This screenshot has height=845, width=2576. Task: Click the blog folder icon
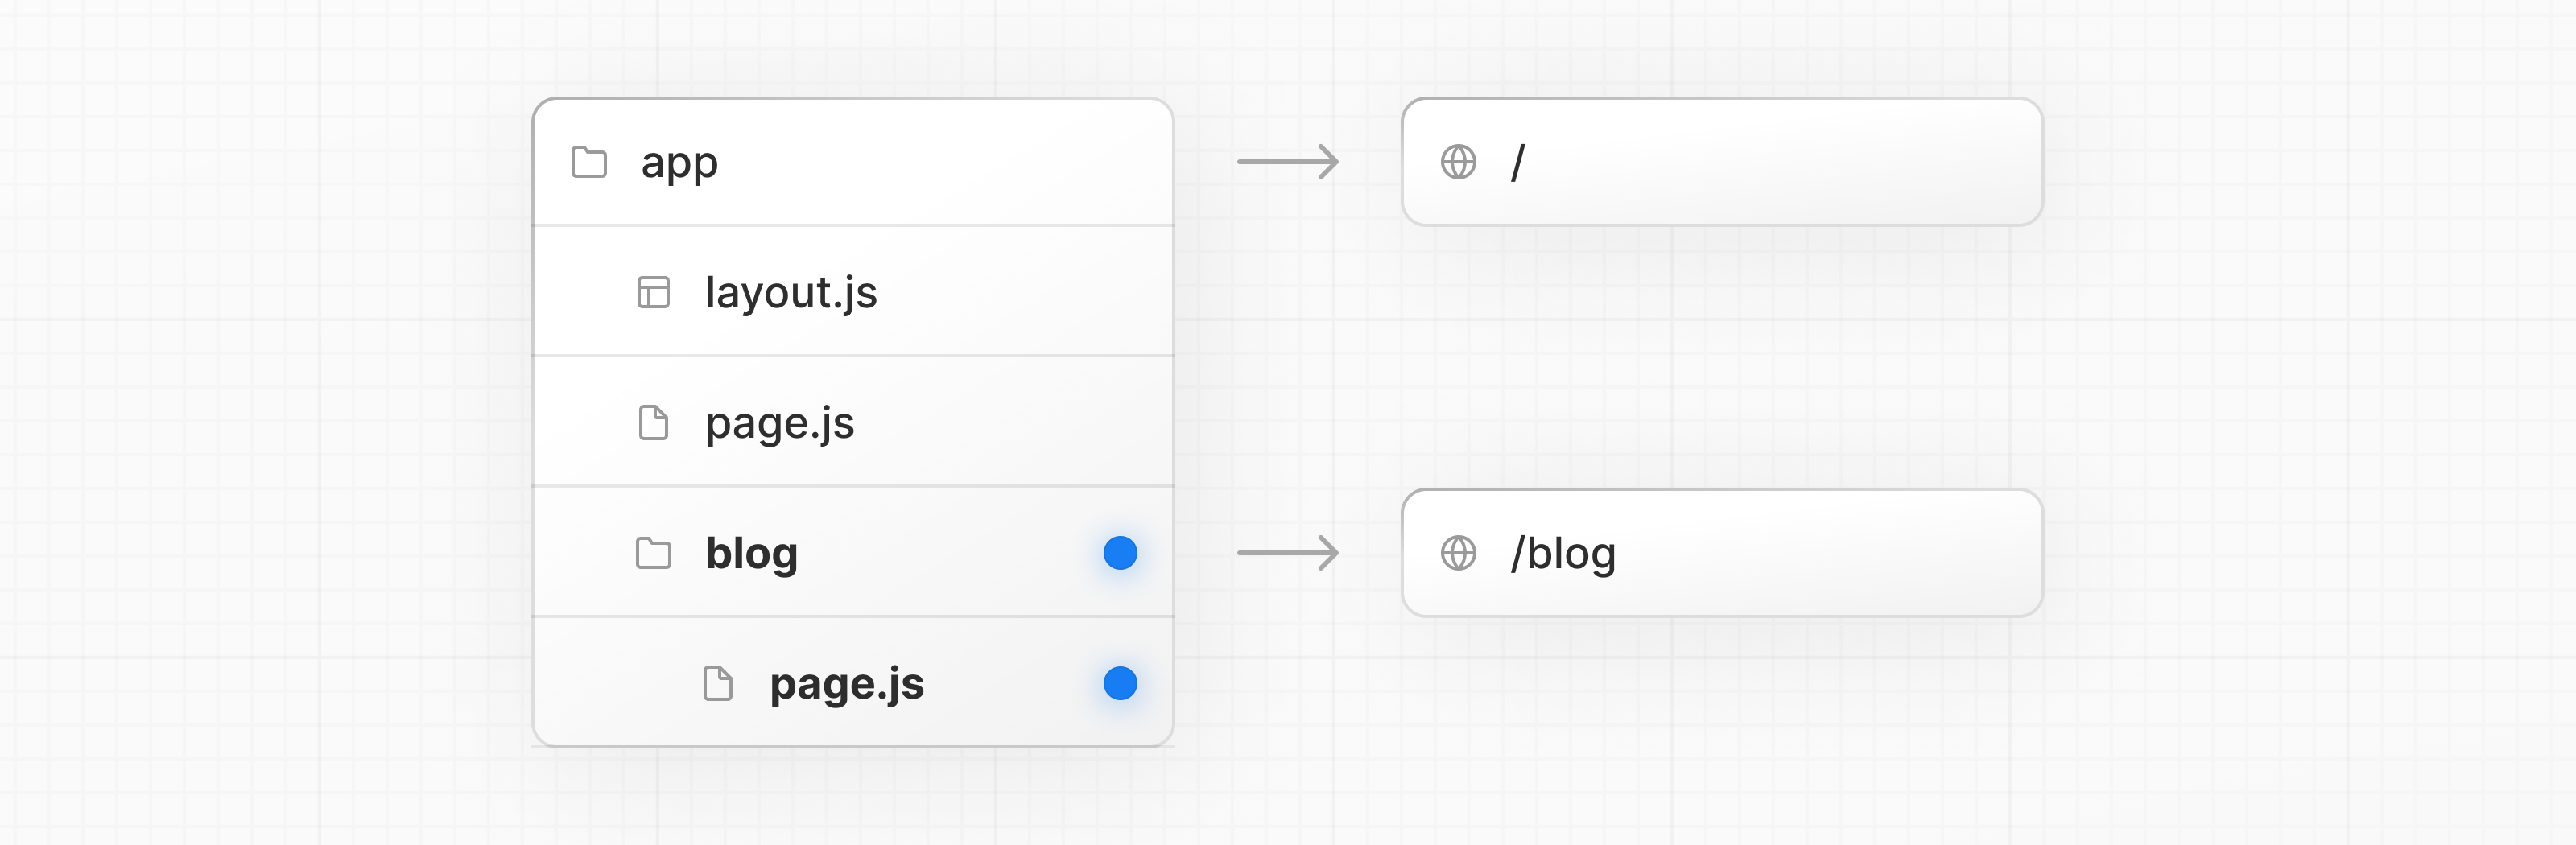pyautogui.click(x=653, y=553)
